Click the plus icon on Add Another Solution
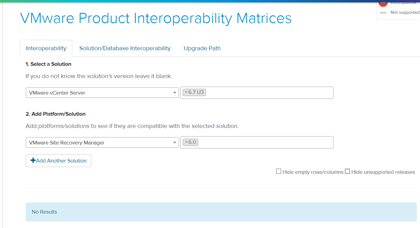The height and width of the screenshot is (228, 420). coord(33,160)
